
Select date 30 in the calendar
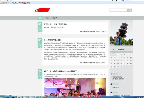121,67
